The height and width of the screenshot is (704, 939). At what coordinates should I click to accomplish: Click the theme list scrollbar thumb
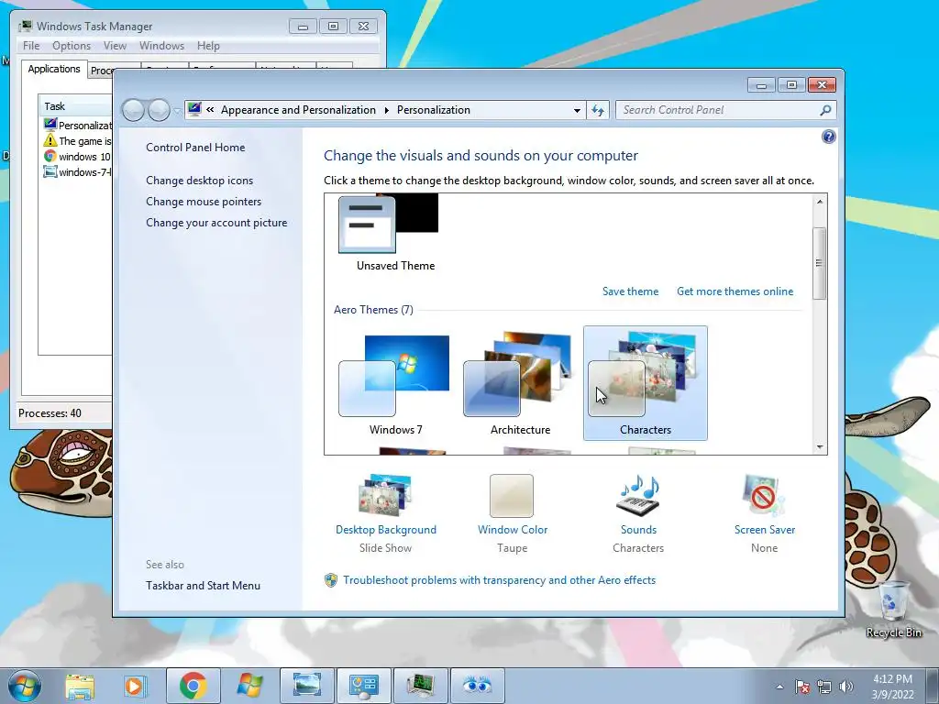(820, 263)
